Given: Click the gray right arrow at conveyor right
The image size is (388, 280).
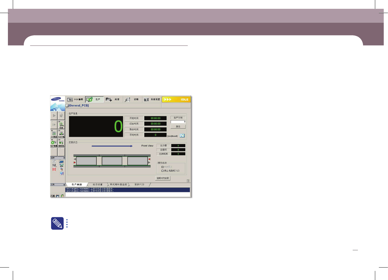Looking at the screenshot, I should [x=149, y=163].
